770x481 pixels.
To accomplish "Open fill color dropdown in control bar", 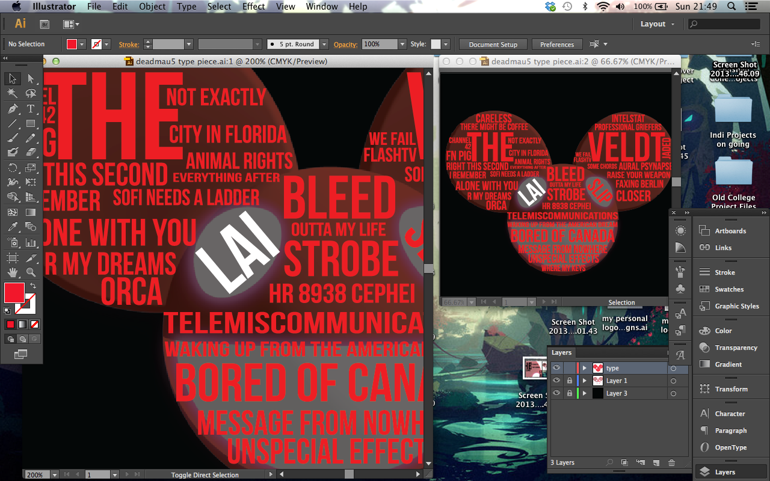I will [82, 44].
